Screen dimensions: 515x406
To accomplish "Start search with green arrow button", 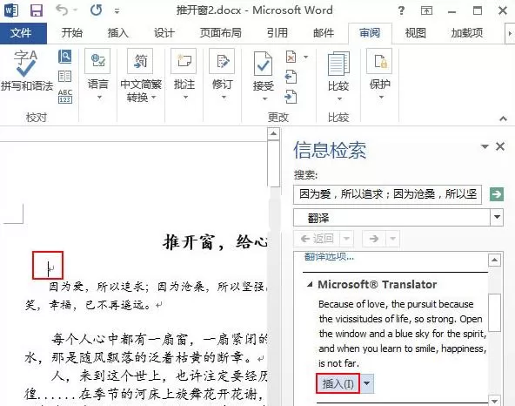I will pyautogui.click(x=496, y=194).
